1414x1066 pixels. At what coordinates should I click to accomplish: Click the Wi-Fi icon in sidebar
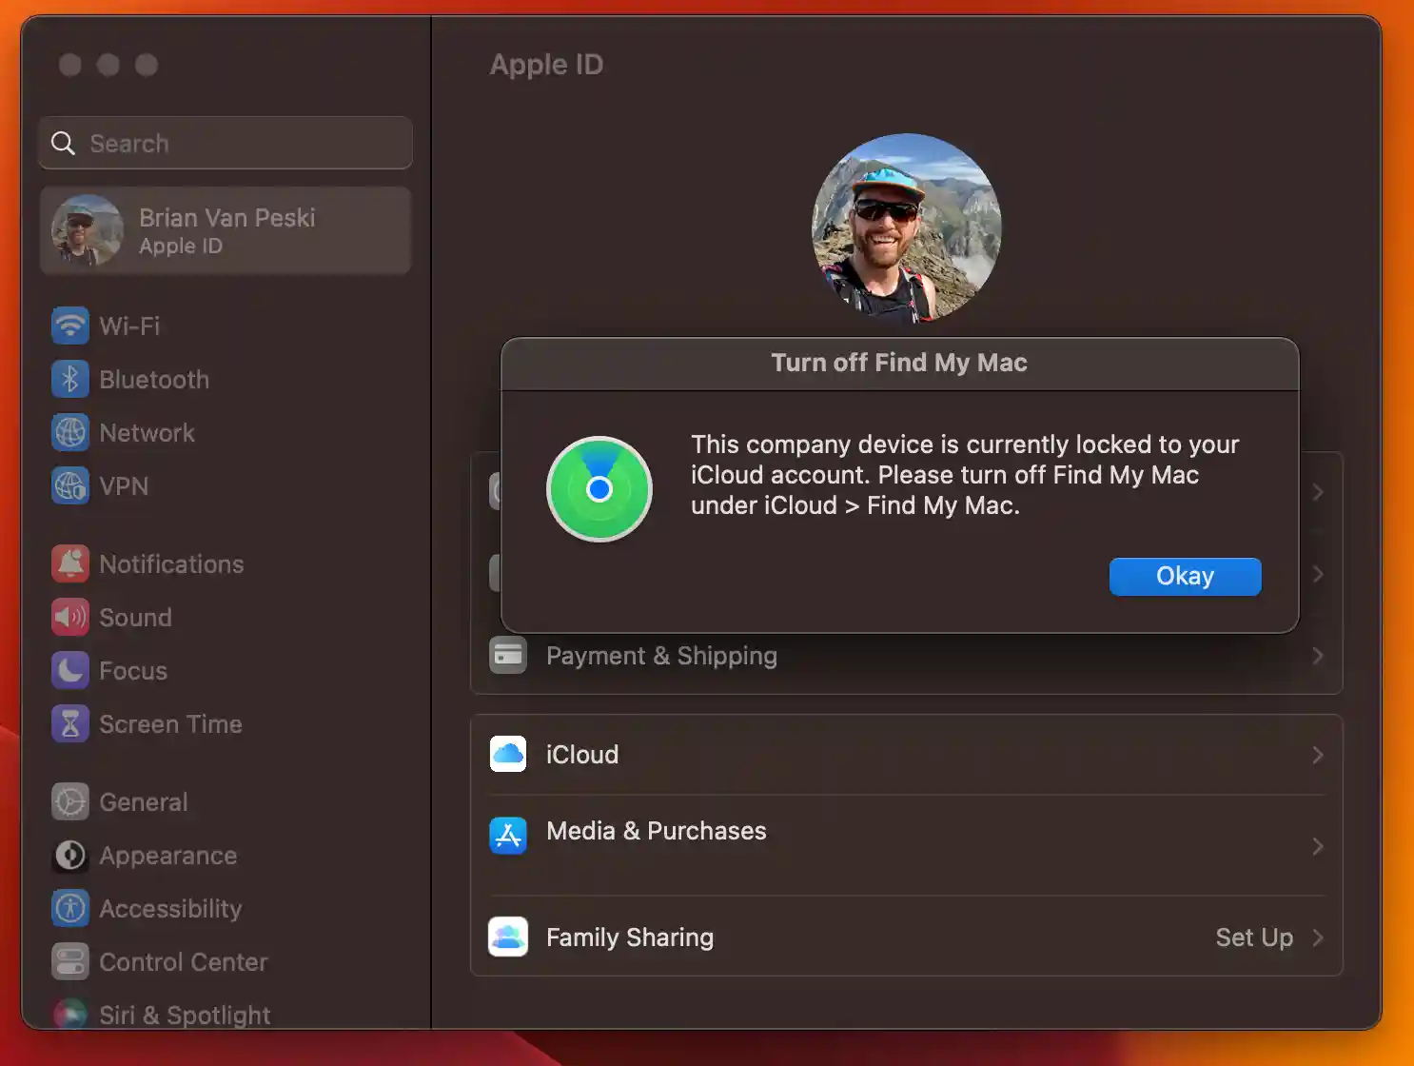[69, 326]
